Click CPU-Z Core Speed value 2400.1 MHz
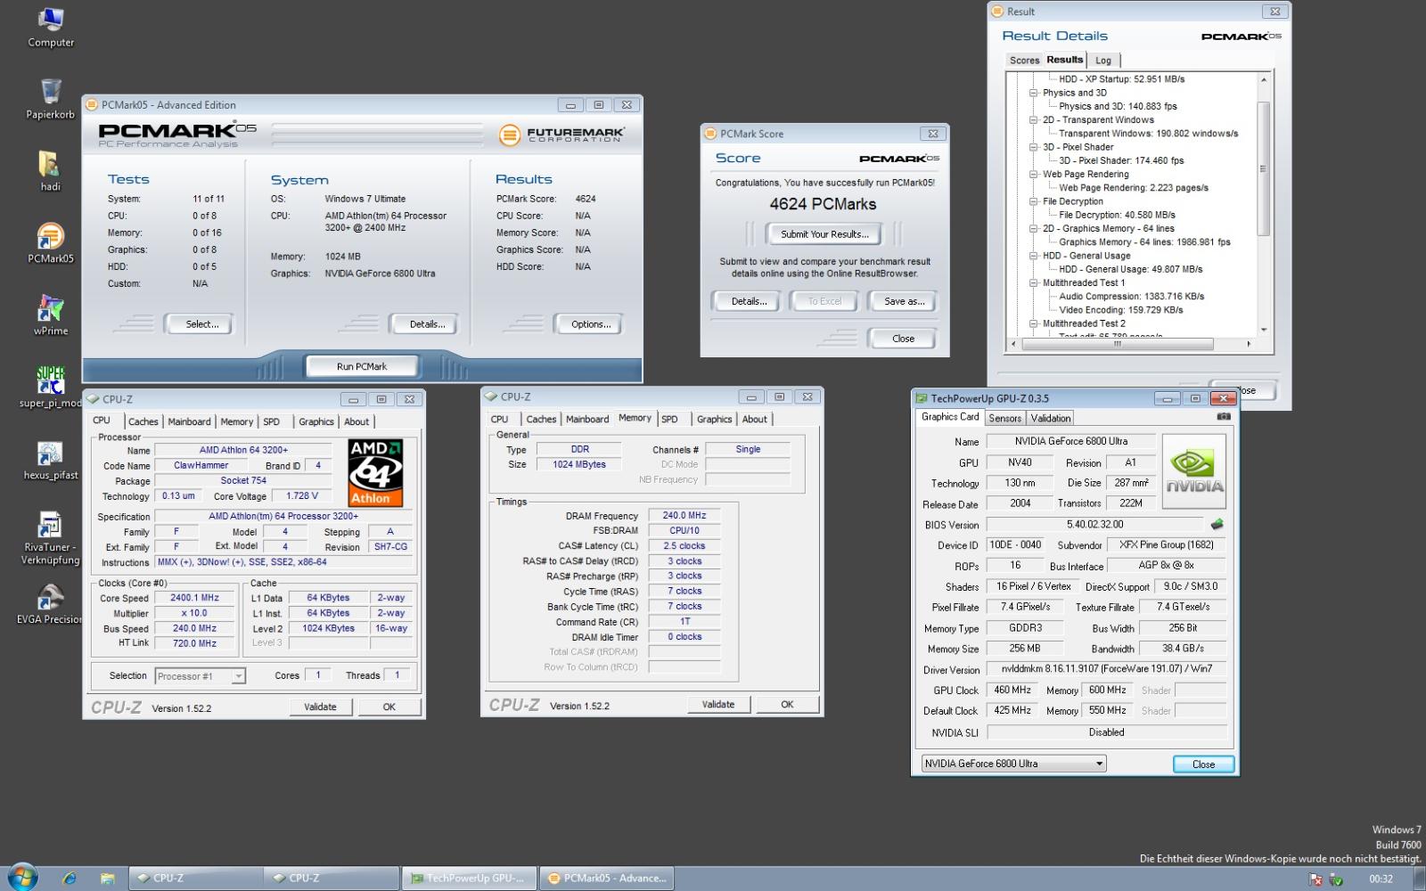Image resolution: width=1426 pixels, height=891 pixels. (x=194, y=598)
